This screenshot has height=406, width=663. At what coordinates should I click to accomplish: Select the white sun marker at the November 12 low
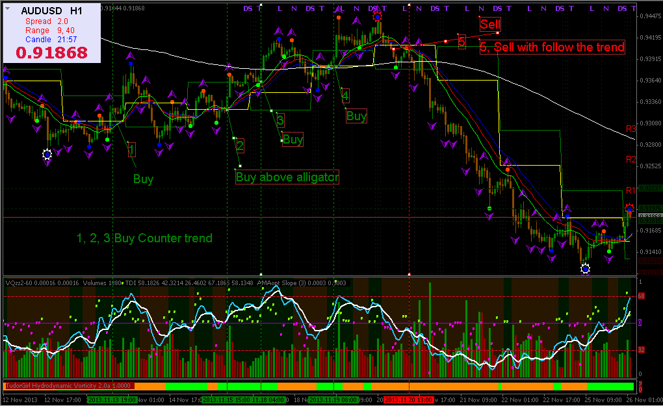coord(47,155)
